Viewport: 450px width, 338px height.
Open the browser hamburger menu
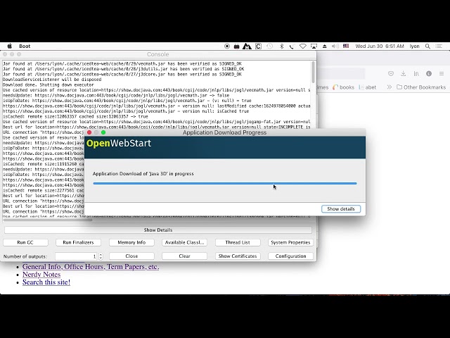tap(442, 73)
